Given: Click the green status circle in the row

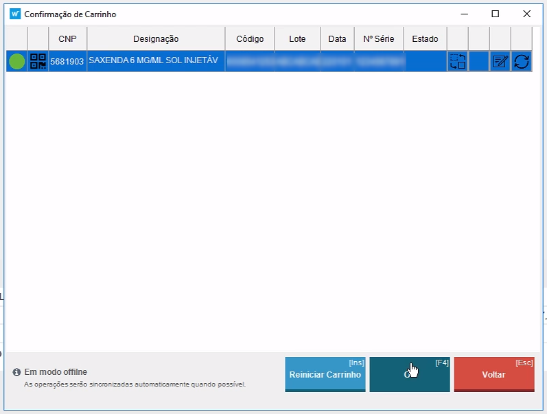Looking at the screenshot, I should [x=16, y=61].
